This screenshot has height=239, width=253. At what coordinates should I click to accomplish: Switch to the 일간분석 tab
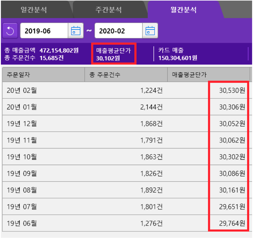pos(34,10)
